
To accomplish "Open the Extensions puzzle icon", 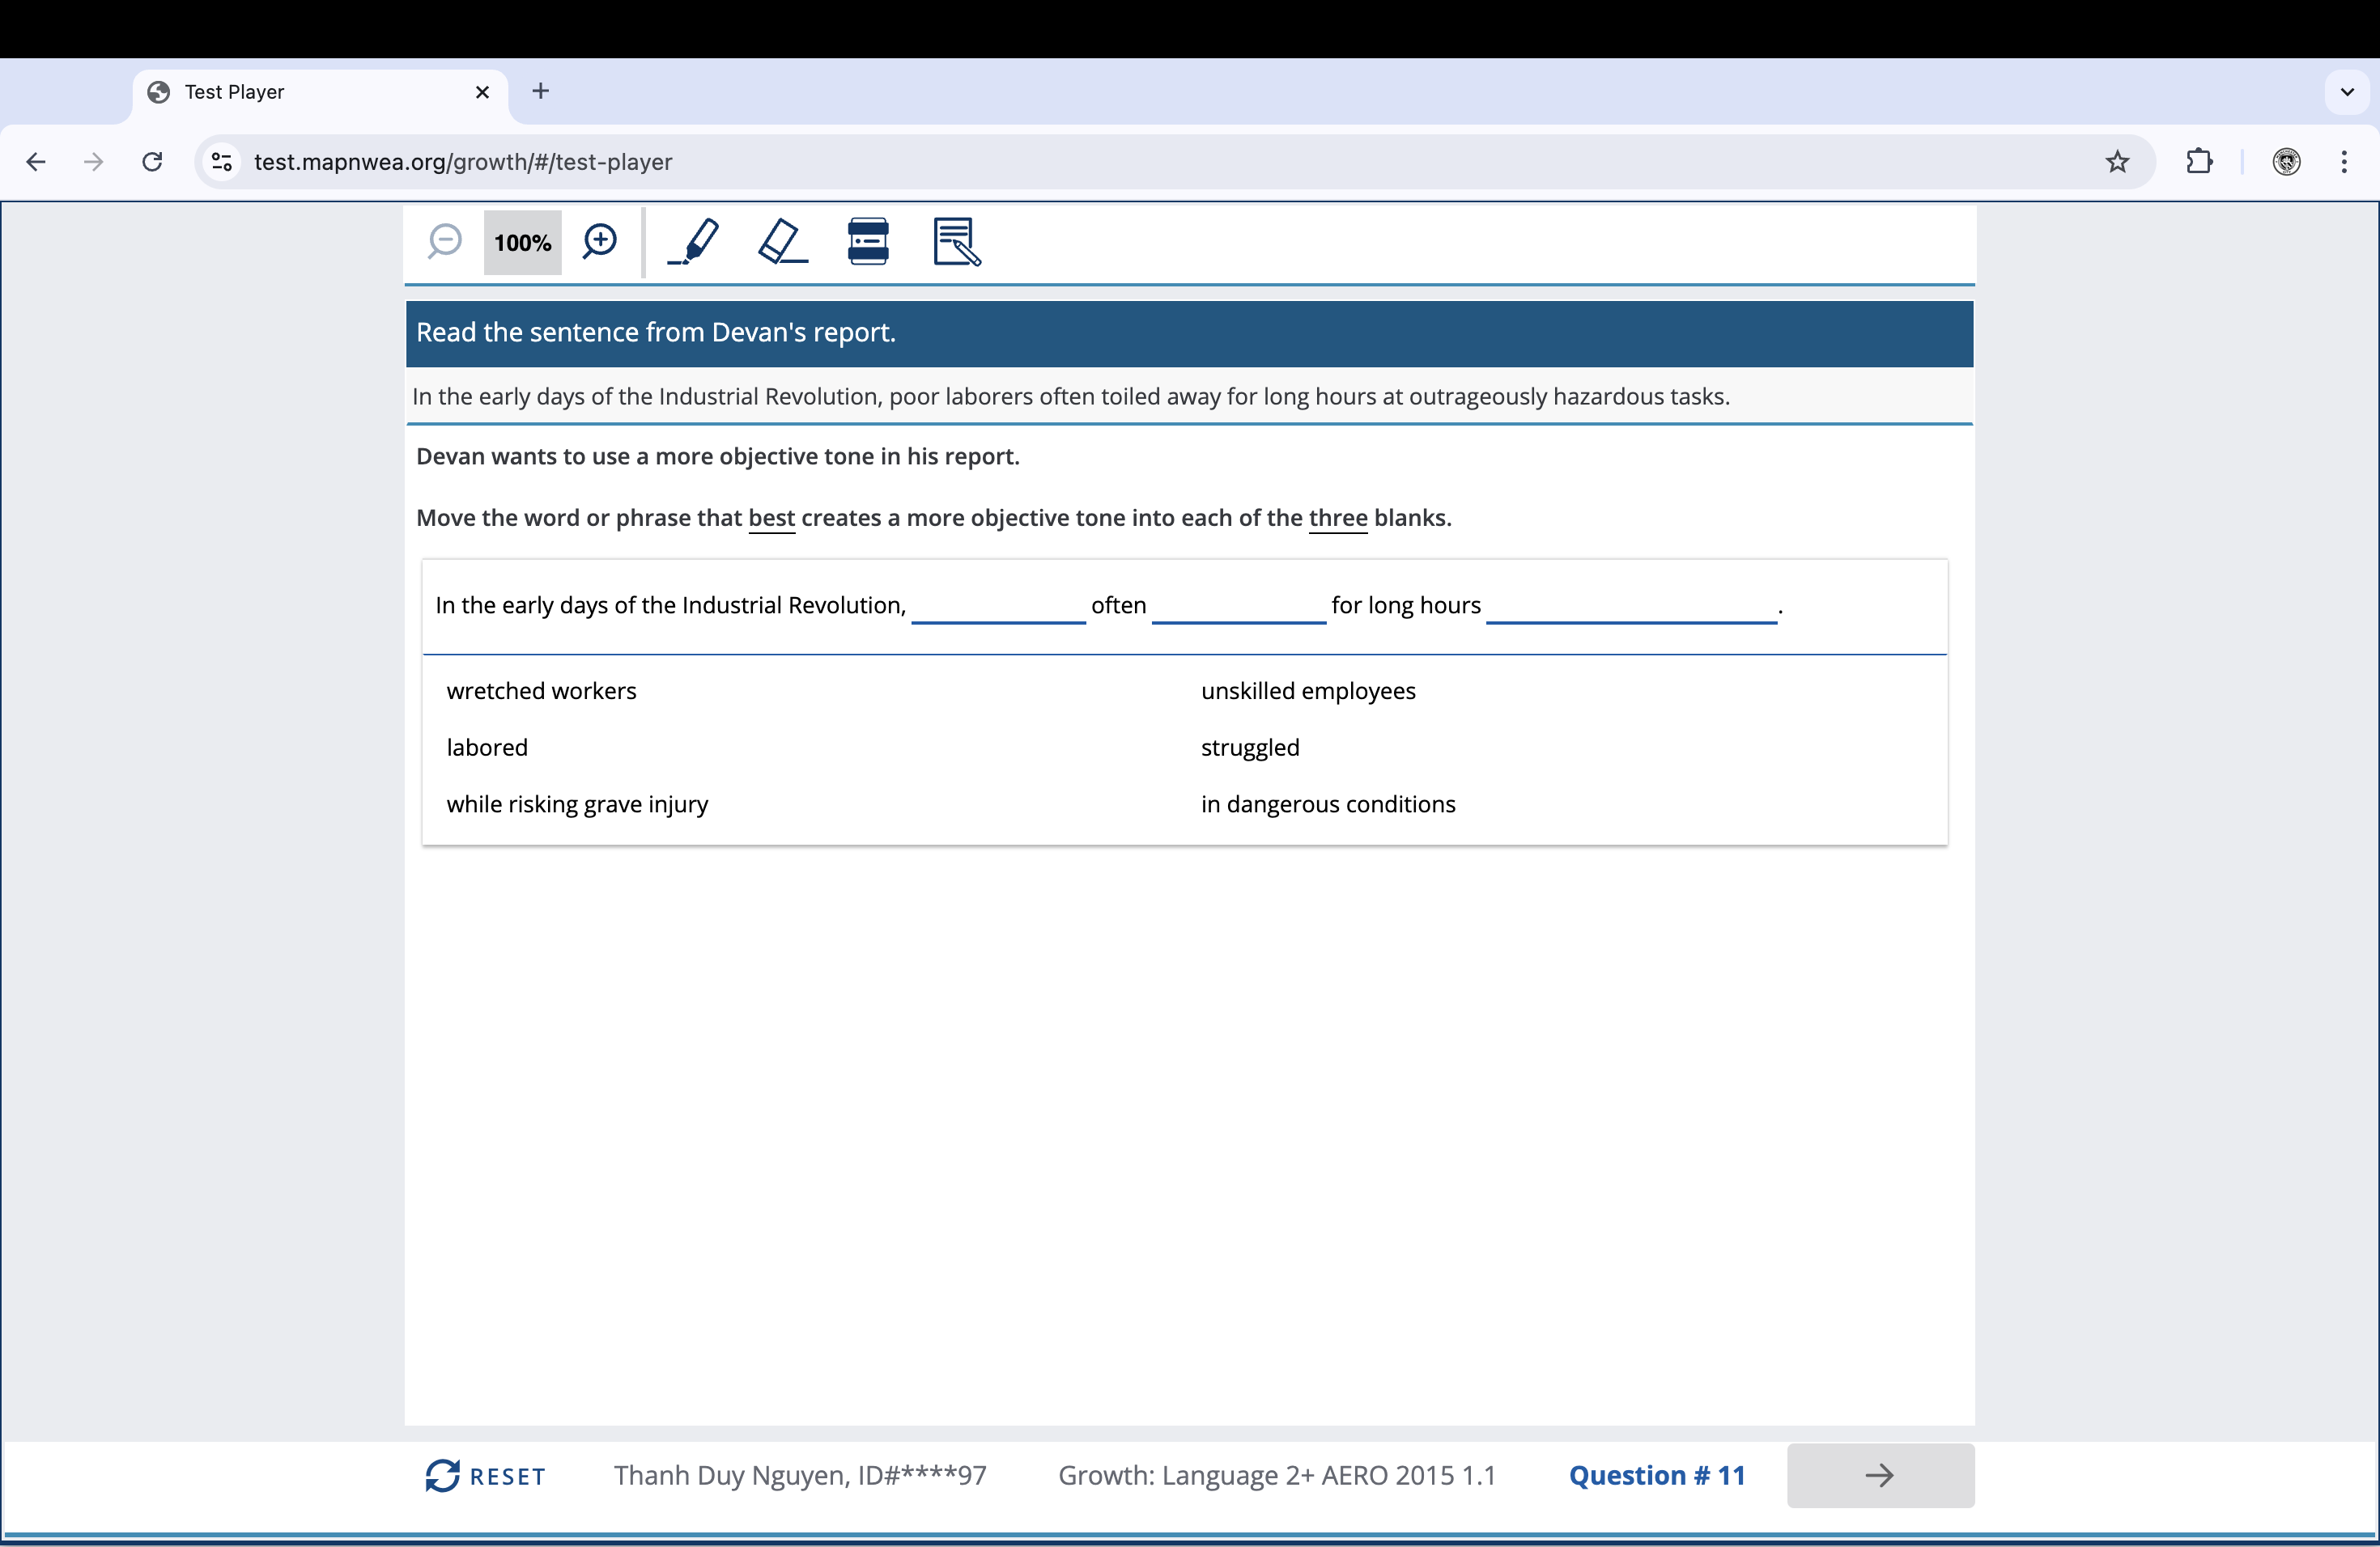I will (x=2199, y=161).
